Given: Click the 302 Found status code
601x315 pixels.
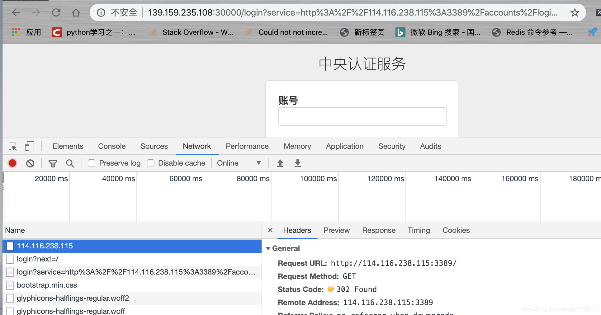Looking at the screenshot, I should point(356,289).
